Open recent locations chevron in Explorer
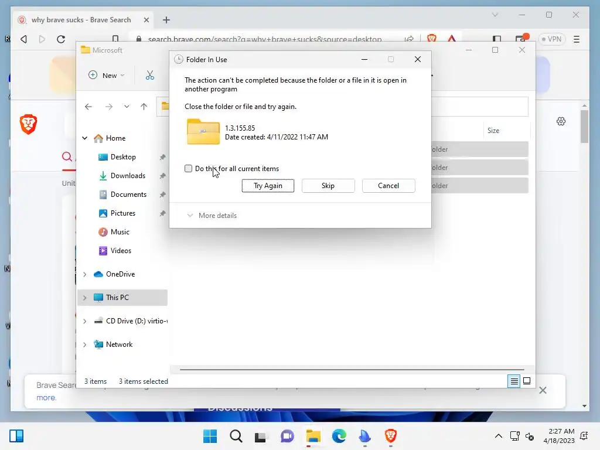The height and width of the screenshot is (450, 600). click(127, 107)
